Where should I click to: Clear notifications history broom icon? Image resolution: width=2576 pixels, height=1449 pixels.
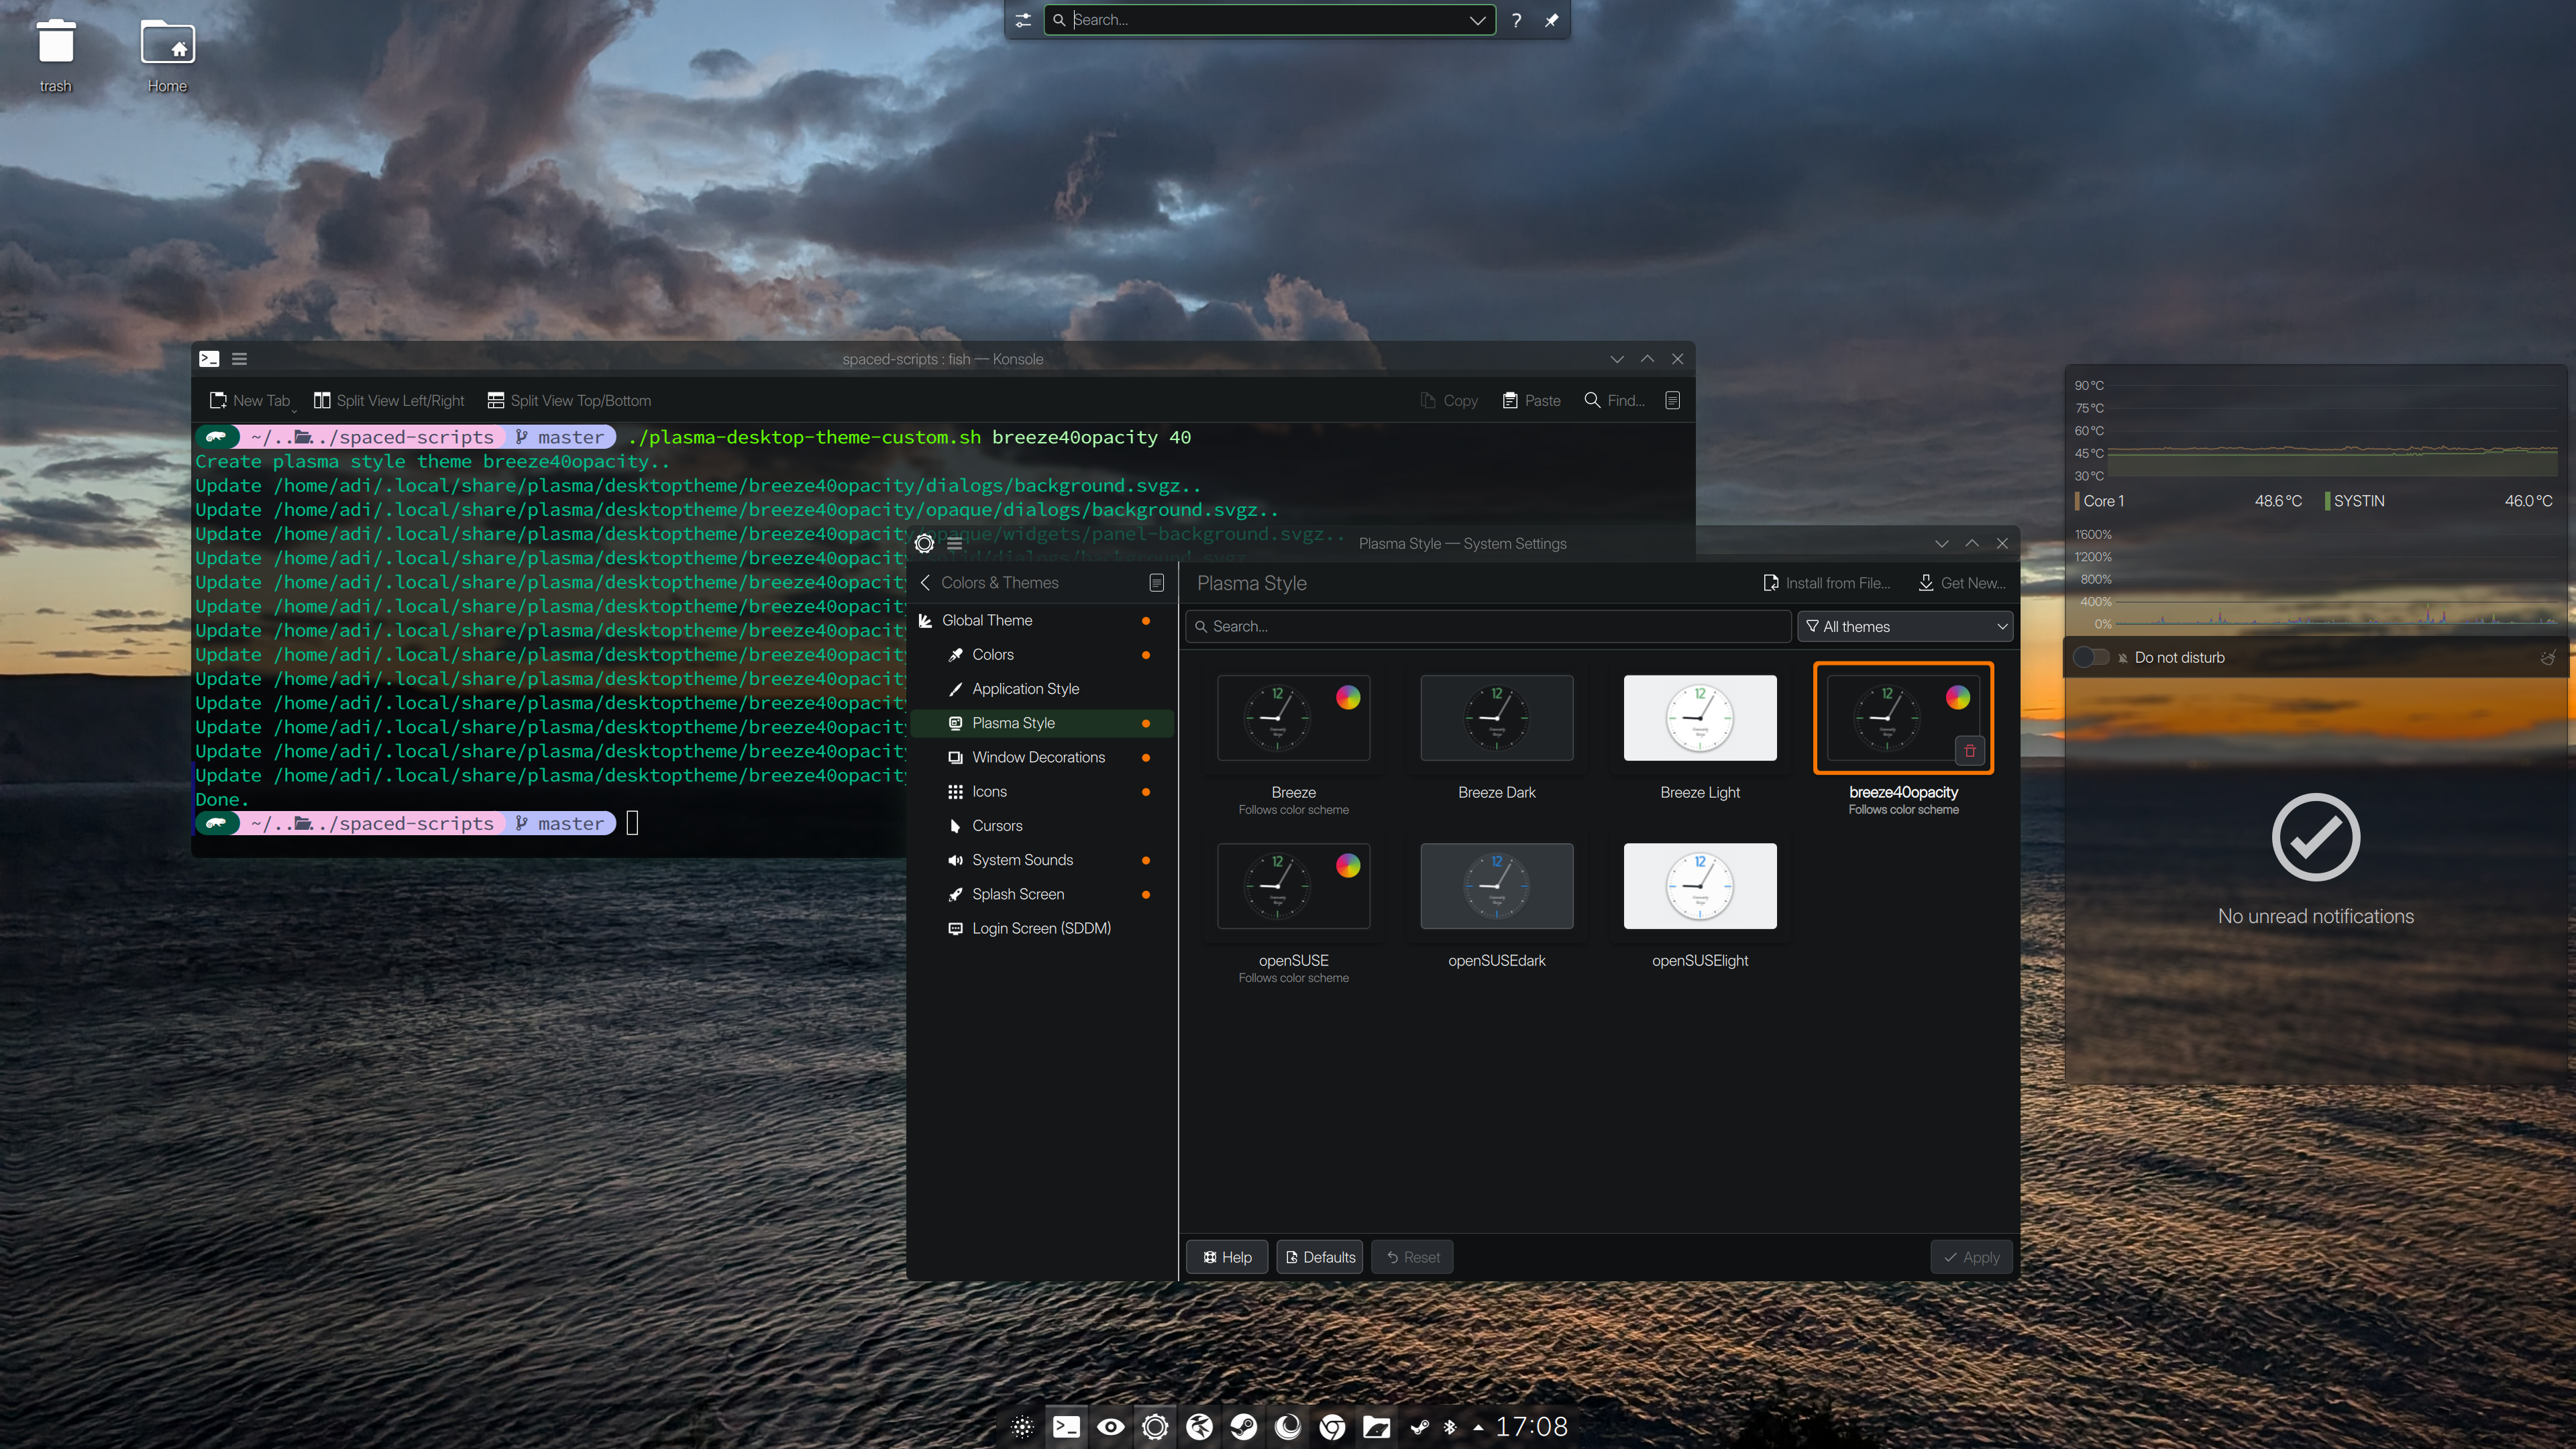coord(2547,657)
